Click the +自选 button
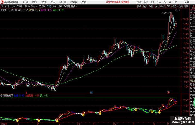 pyautogui.click(x=180, y=6)
